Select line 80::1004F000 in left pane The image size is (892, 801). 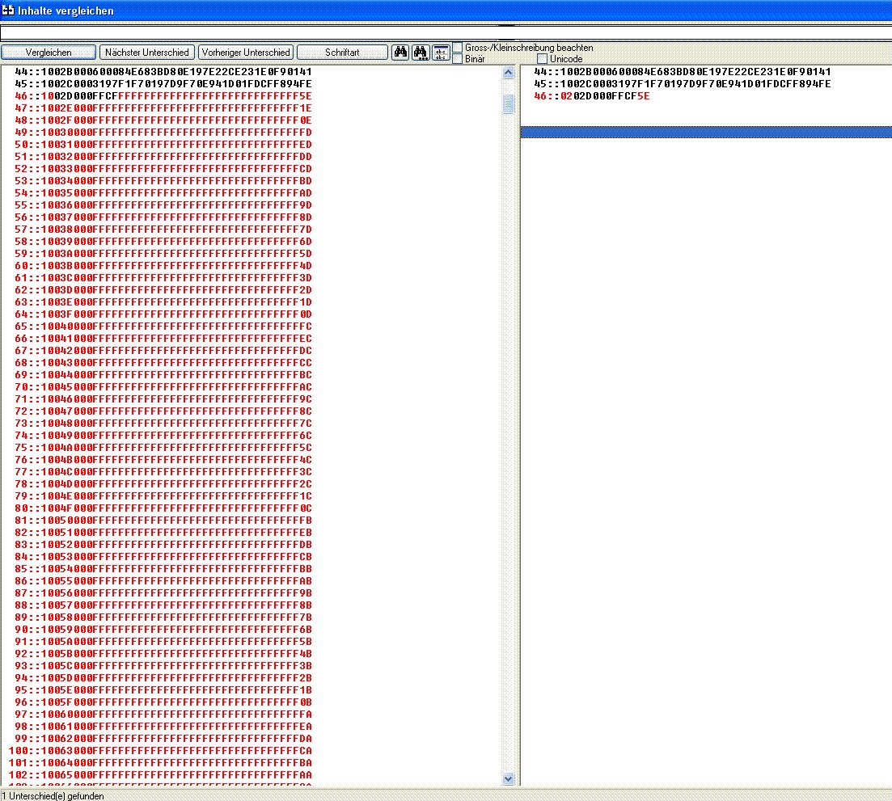[163, 508]
